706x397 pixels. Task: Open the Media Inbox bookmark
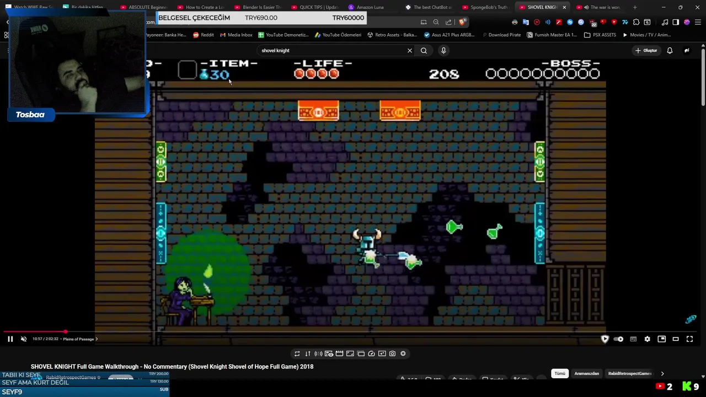point(236,35)
